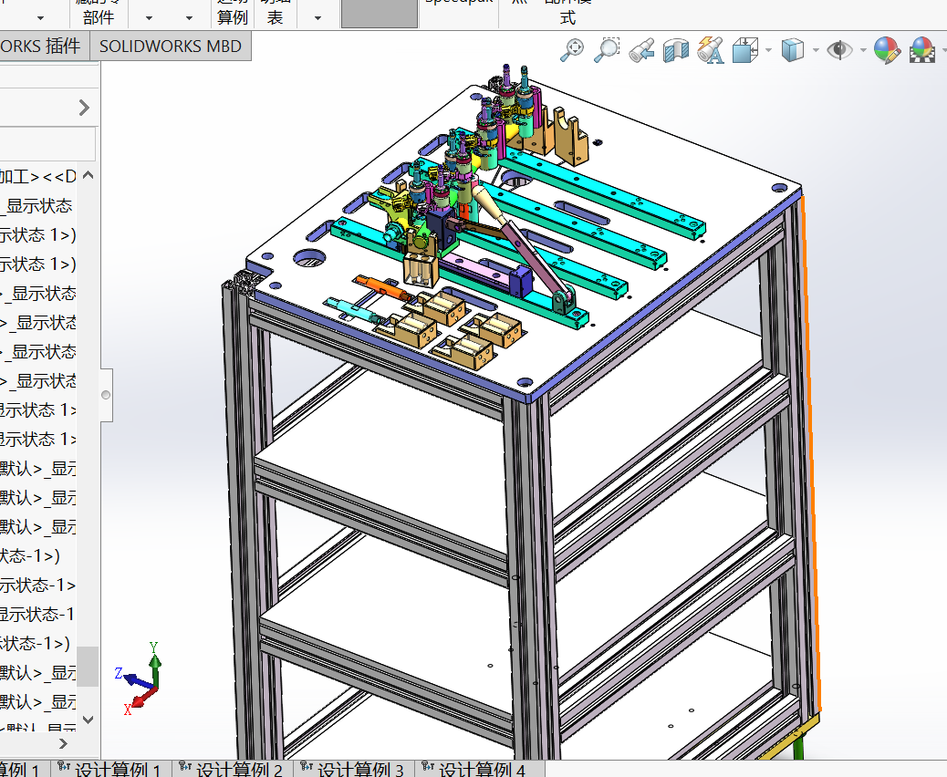Open the Section View tool
The height and width of the screenshot is (777, 947).
click(x=676, y=51)
